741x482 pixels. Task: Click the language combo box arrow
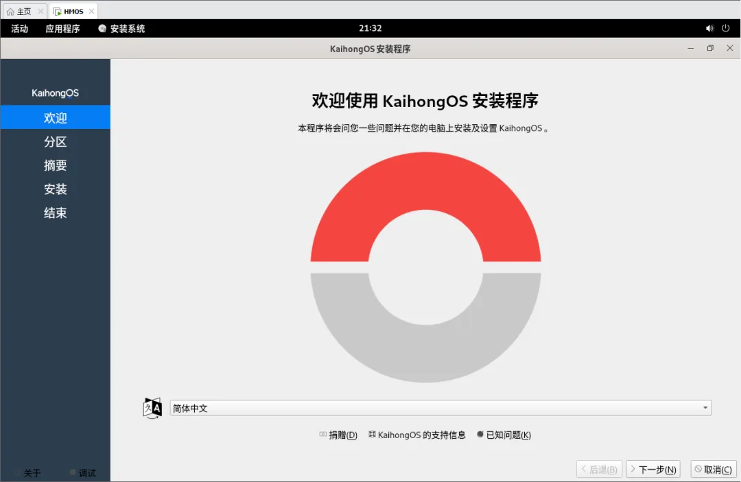click(x=705, y=408)
